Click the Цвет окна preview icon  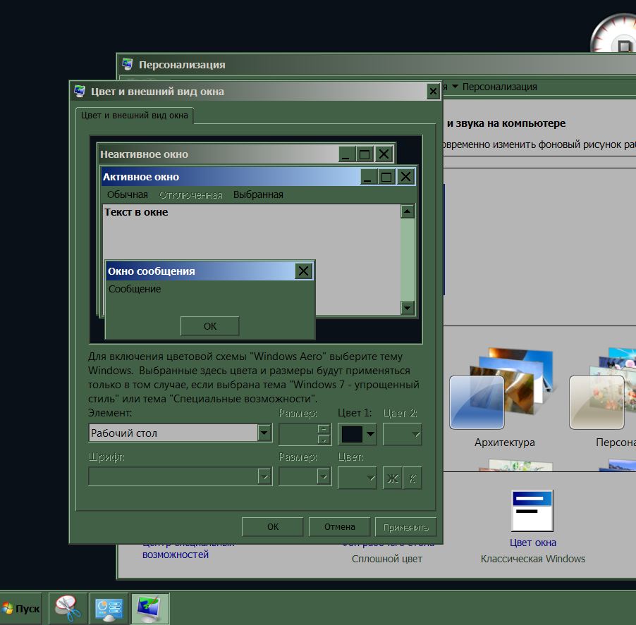click(x=532, y=511)
